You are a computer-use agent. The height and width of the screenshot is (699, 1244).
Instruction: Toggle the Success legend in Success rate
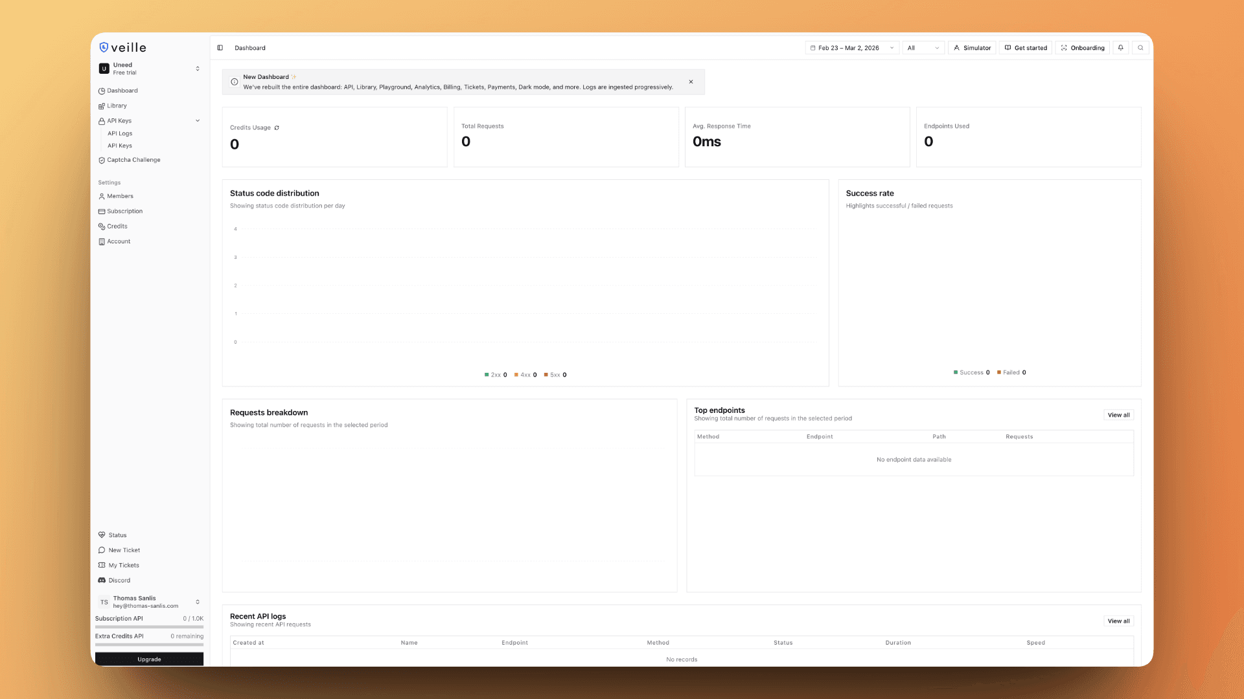(x=970, y=372)
